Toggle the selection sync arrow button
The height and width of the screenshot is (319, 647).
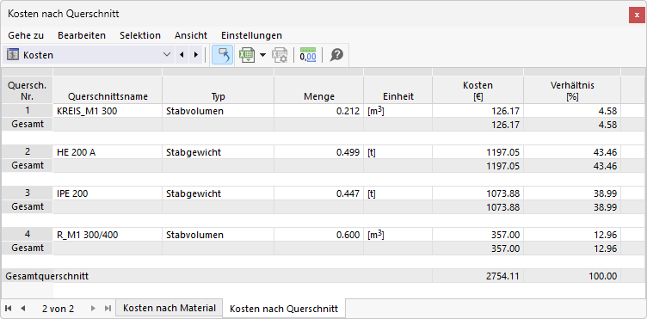click(x=222, y=55)
